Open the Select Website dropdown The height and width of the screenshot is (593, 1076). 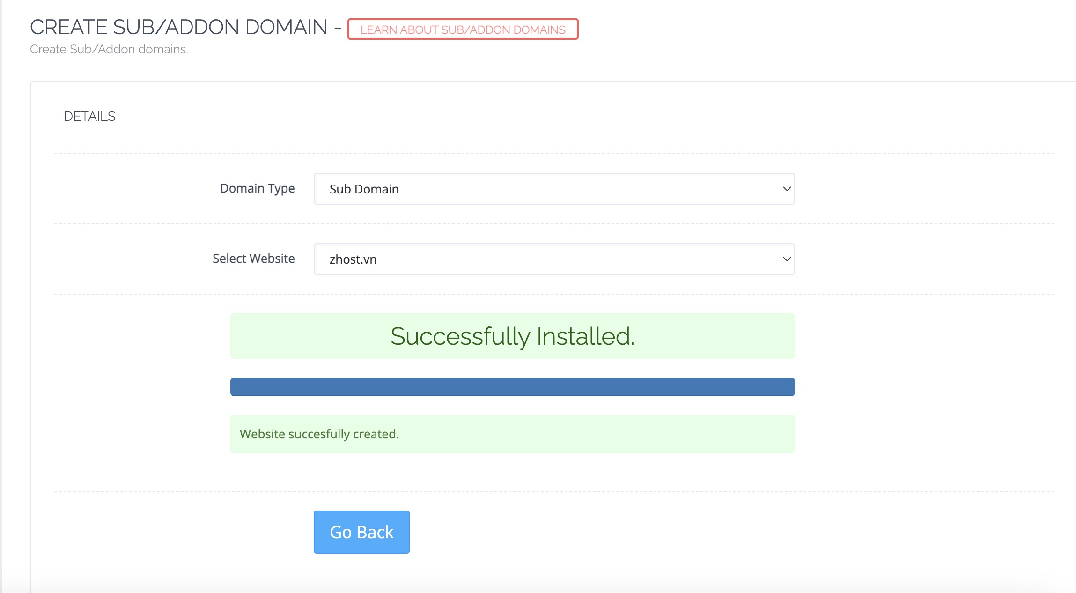[553, 259]
